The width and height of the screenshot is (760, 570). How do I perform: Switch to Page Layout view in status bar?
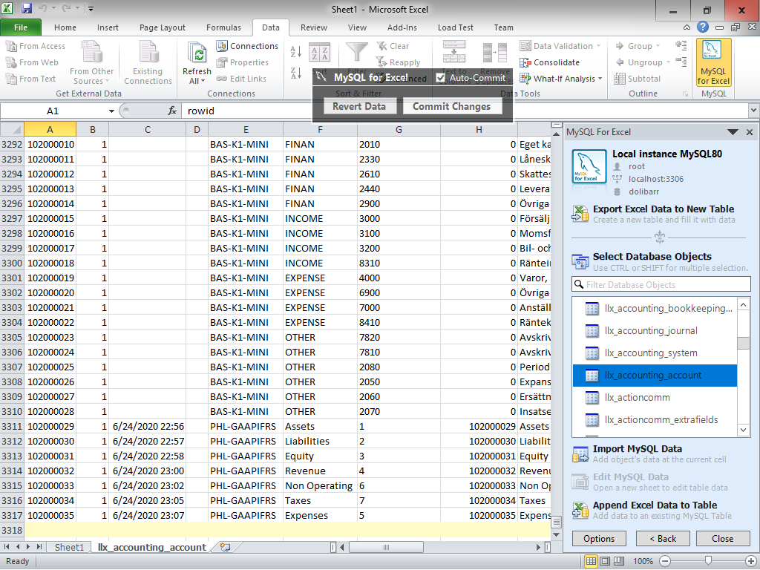[605, 561]
